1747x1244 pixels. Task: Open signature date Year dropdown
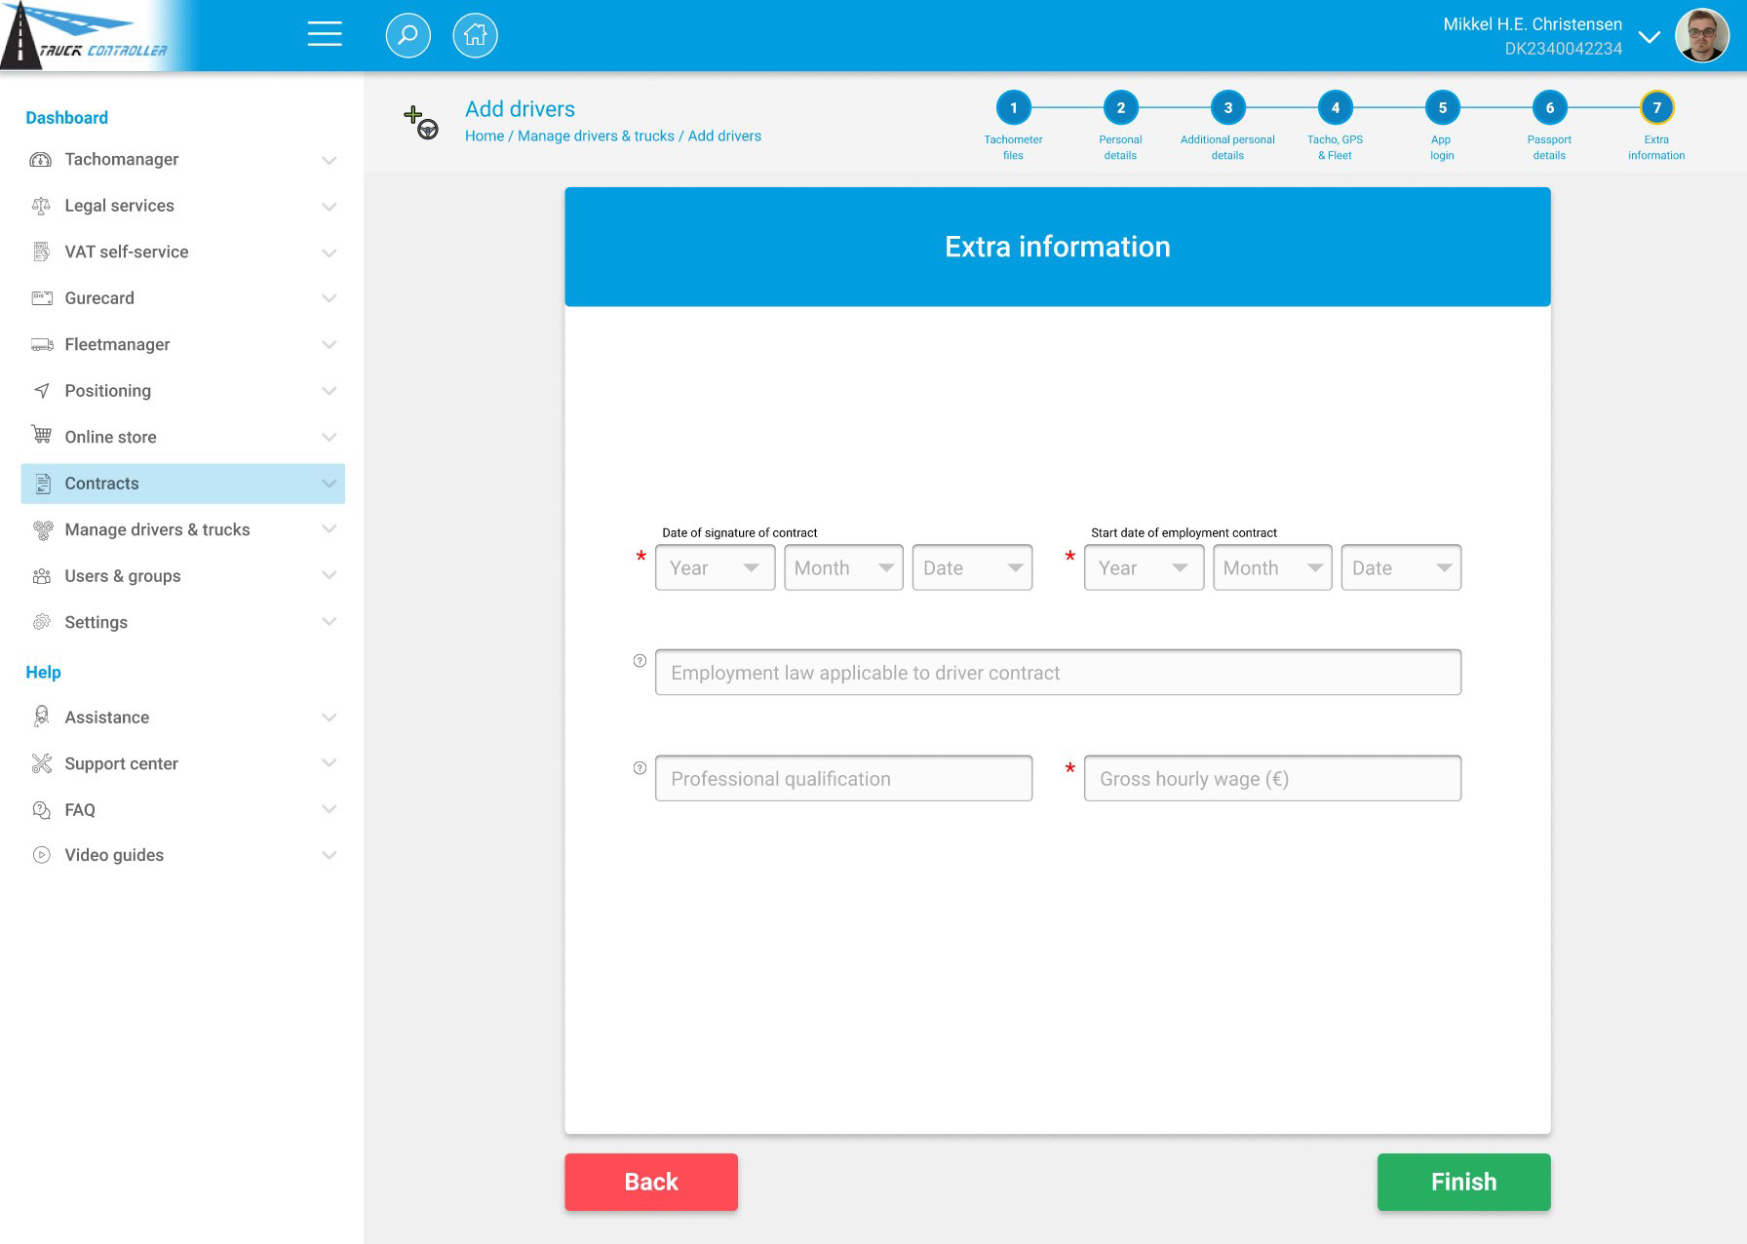point(715,567)
